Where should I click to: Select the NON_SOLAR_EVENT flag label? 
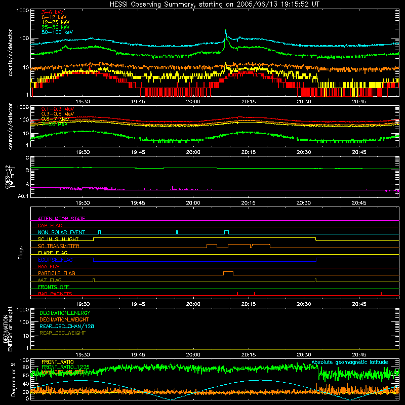pyautogui.click(x=61, y=232)
